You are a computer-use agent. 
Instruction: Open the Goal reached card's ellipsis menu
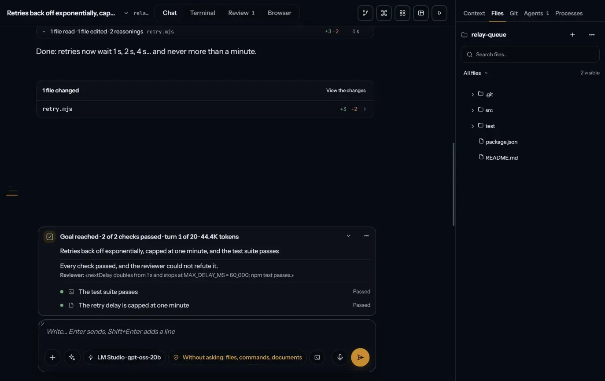tap(366, 236)
